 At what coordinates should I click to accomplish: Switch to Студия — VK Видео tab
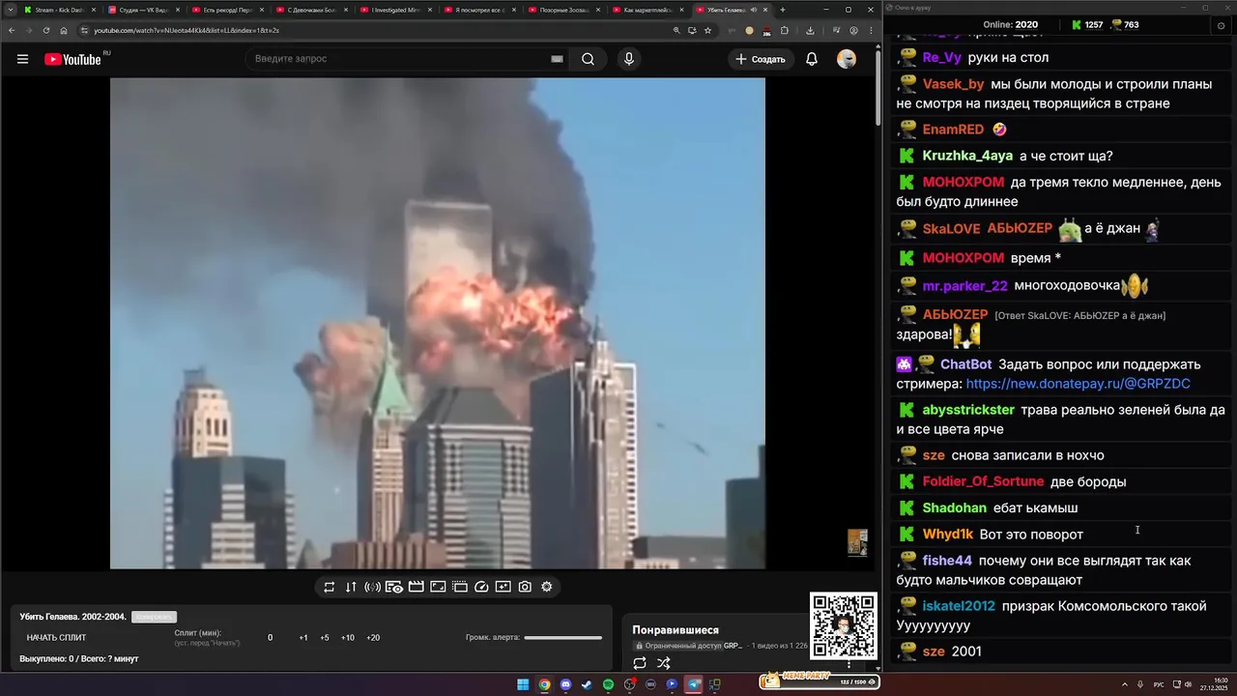click(x=143, y=10)
